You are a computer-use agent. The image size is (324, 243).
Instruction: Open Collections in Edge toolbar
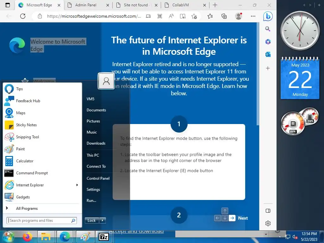[x=224, y=16]
